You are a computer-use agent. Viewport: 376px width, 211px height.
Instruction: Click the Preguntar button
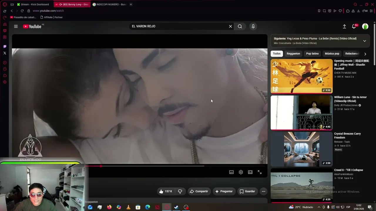[224, 191]
